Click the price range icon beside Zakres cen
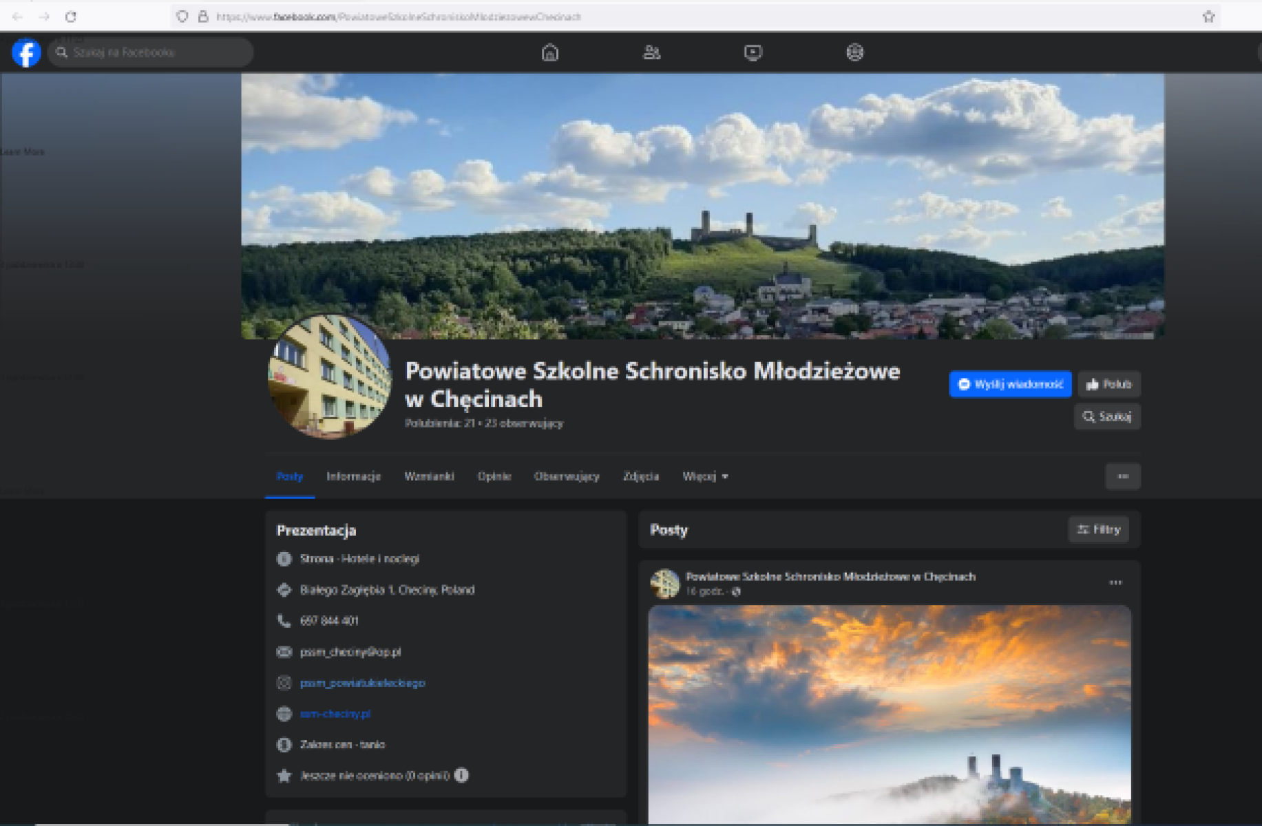 pos(284,745)
